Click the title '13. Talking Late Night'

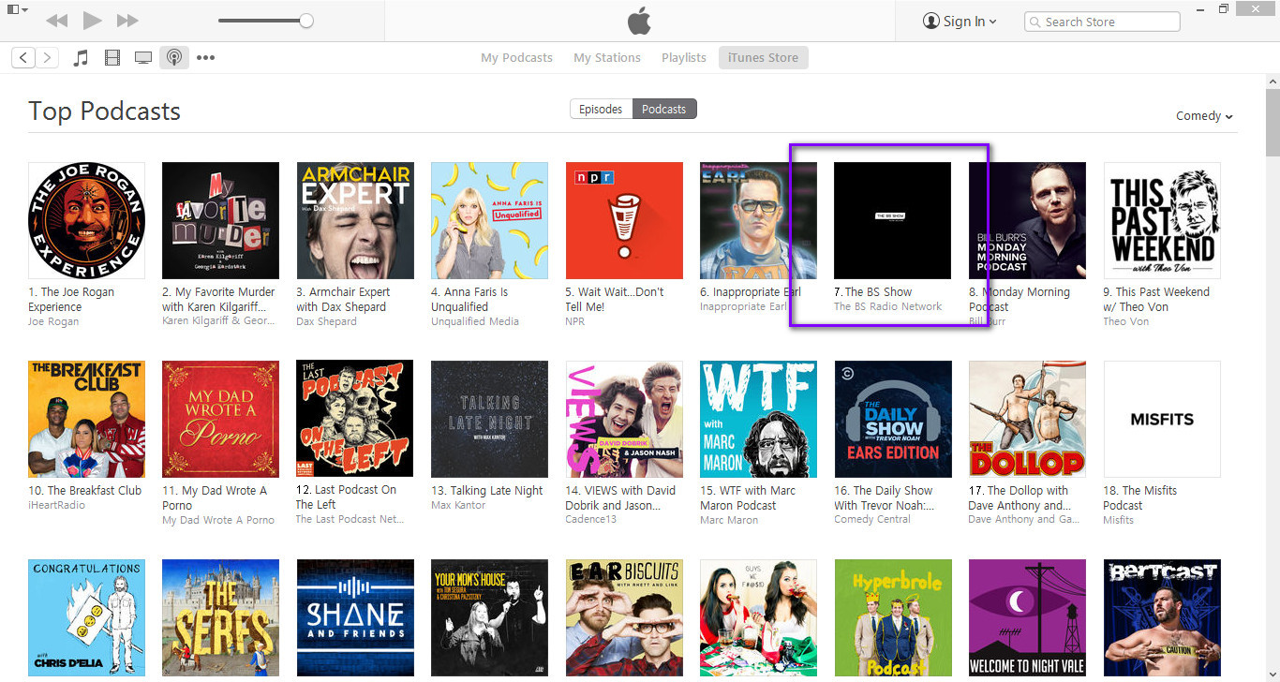coord(487,491)
